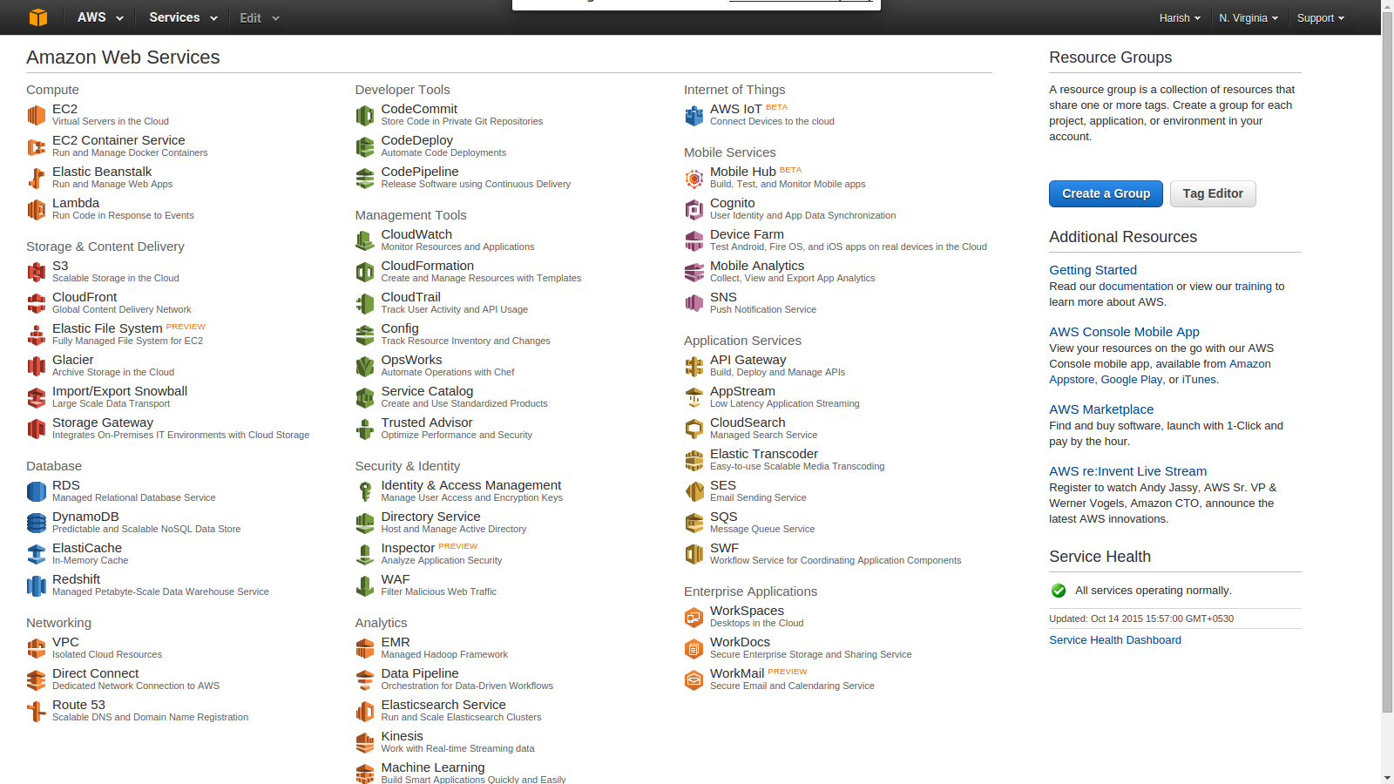This screenshot has height=784, width=1394.
Task: Open the Getting Started link
Action: coord(1093,270)
